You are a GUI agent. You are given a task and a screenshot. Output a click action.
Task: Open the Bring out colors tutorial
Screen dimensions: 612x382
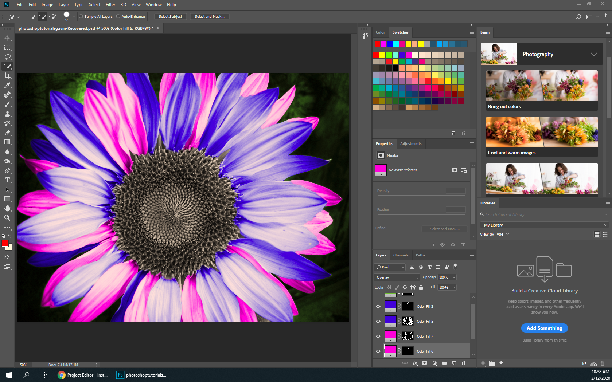(542, 91)
